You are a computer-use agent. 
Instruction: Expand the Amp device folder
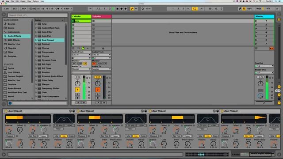36,24
